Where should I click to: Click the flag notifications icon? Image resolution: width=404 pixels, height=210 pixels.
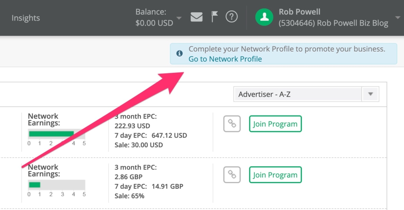tap(214, 17)
